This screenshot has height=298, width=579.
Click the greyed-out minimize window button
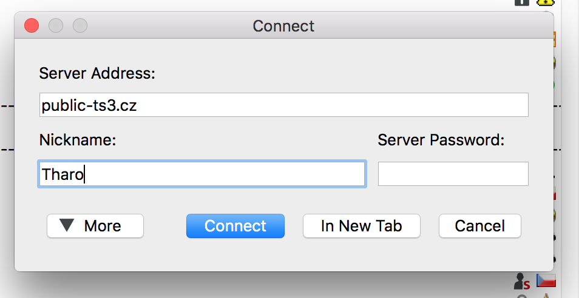click(x=56, y=26)
